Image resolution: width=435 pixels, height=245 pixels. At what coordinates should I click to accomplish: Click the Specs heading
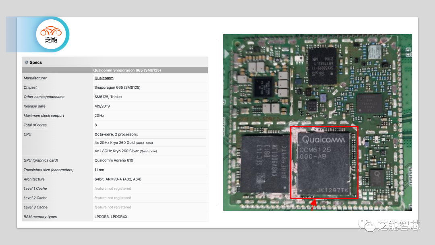point(36,62)
